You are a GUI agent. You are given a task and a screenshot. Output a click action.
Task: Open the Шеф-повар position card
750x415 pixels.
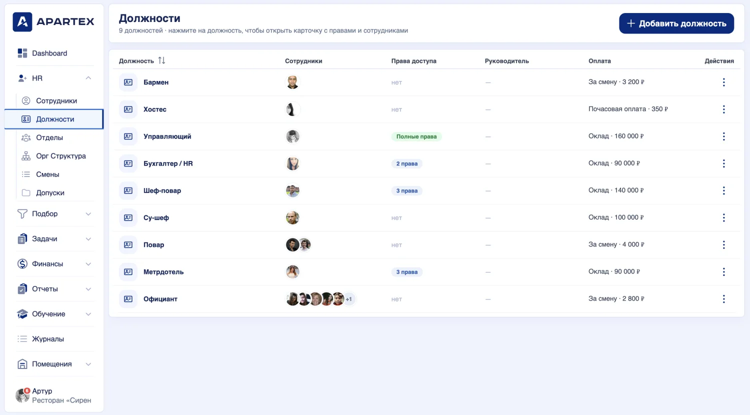coord(162,190)
